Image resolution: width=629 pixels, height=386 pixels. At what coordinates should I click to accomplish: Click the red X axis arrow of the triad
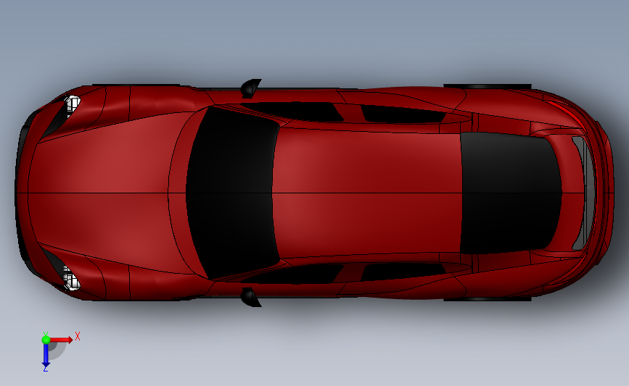tap(62, 340)
